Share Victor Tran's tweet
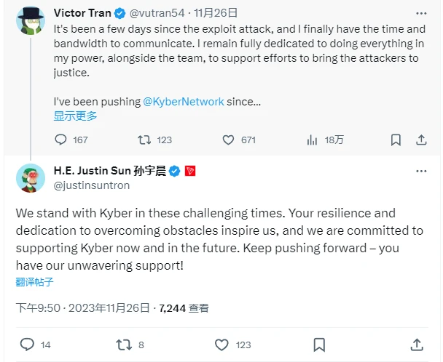Screen dimensions: 443x362 421,140
